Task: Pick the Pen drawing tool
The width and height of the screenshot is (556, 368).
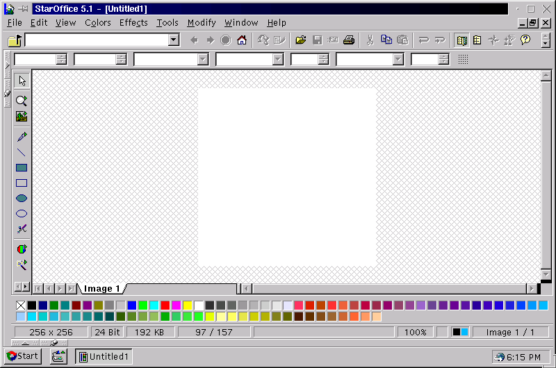Action: (x=22, y=137)
